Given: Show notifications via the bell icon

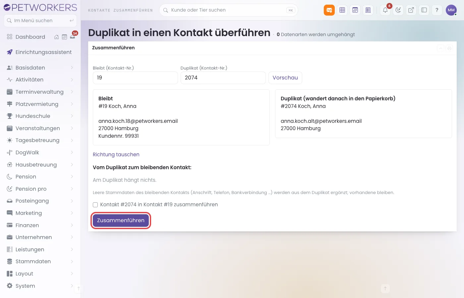Looking at the screenshot, I should click(x=385, y=10).
